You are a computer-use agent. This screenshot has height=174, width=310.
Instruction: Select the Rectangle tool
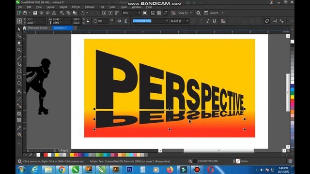pos(19,71)
